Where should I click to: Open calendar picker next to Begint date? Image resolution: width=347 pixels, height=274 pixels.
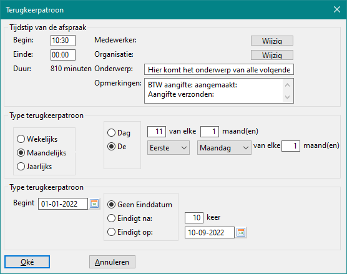point(94,203)
